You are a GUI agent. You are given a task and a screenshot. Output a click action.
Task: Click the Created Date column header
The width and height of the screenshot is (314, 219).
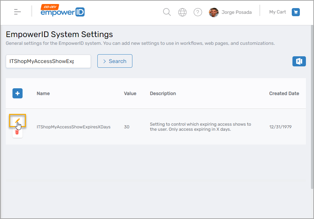click(x=284, y=93)
